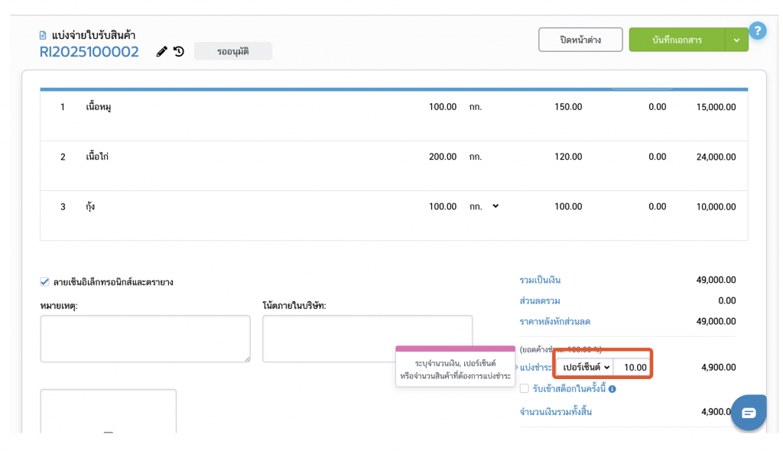This screenshot has height=454, width=783.
Task: Uncheck ลายเซ็นอิเล็กทรอนิกส์และตรายาง checkbox
Action: pyautogui.click(x=44, y=282)
